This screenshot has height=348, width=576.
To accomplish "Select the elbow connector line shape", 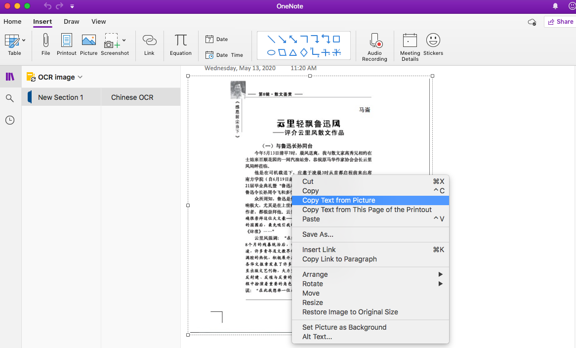I will click(x=304, y=40).
